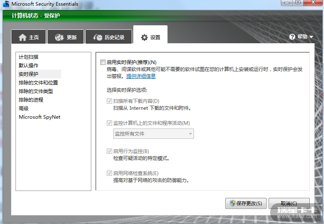The width and height of the screenshot is (324, 224).
Task: Switch to the 更新 tab
Action: click(x=66, y=37)
